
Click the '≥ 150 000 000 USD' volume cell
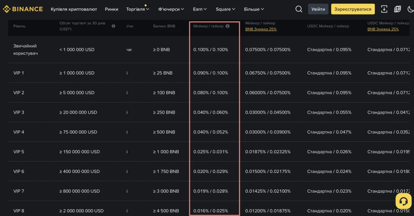80,152
